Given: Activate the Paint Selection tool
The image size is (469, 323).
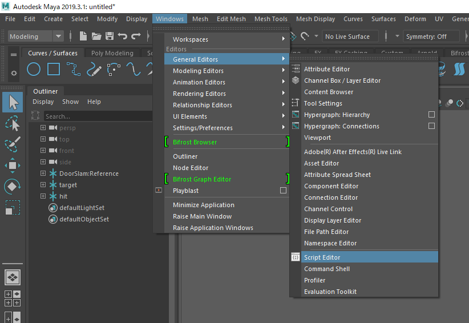Looking at the screenshot, I should (x=13, y=144).
